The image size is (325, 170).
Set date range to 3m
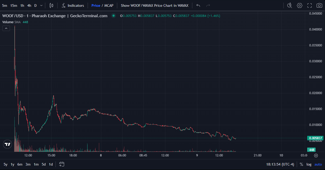pyautogui.click(x=28, y=164)
